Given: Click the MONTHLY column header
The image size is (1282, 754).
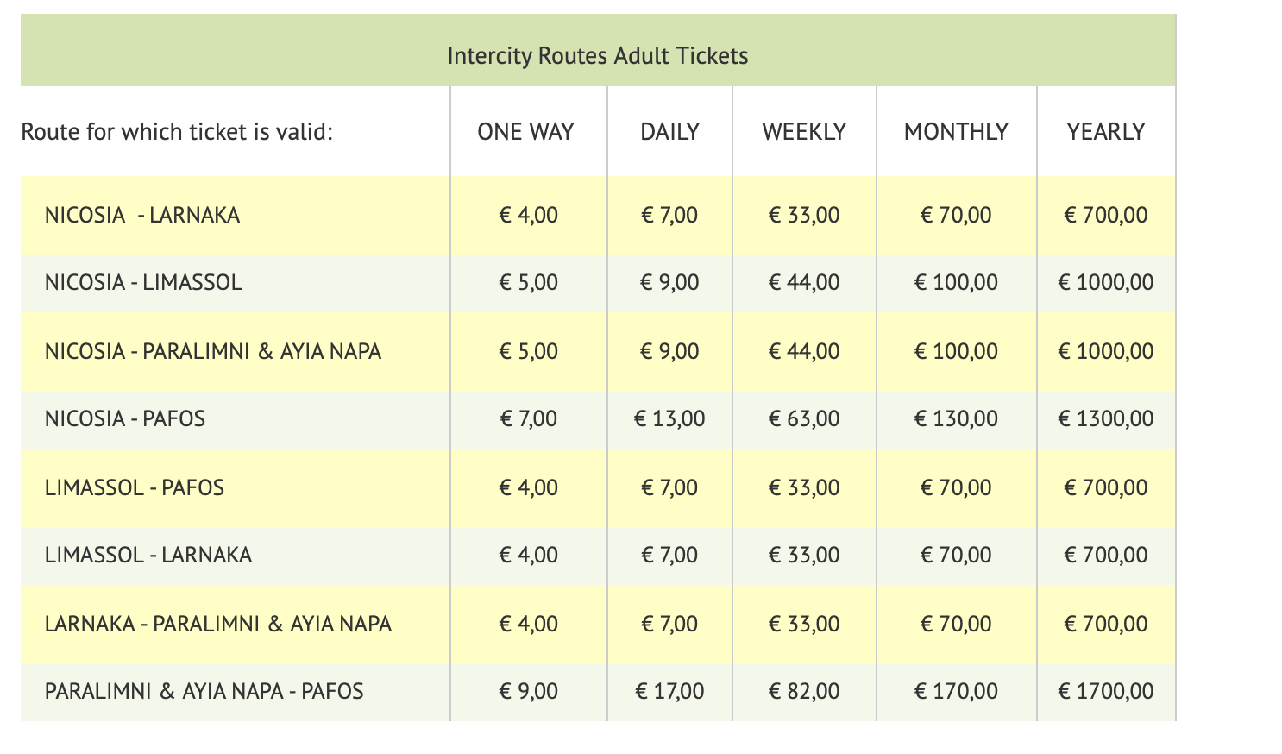Looking at the screenshot, I should (956, 132).
